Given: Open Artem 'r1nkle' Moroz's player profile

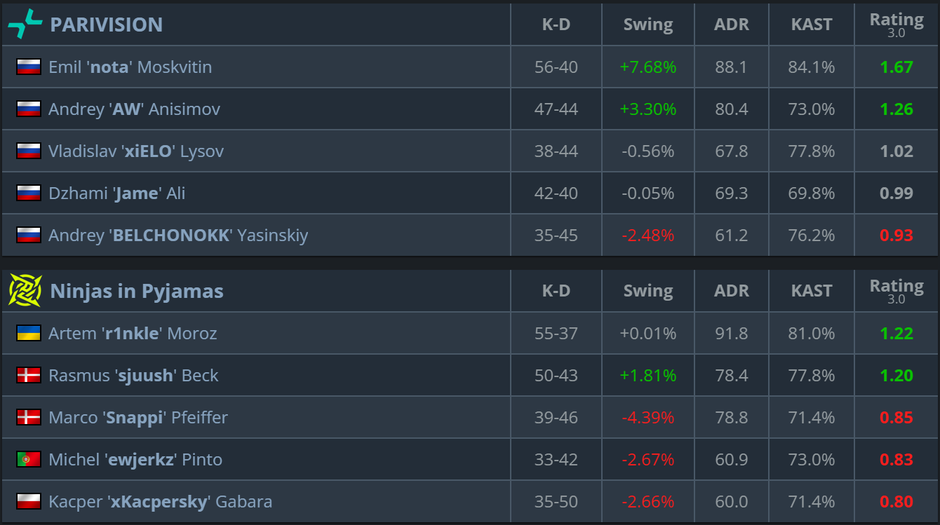Looking at the screenshot, I should pyautogui.click(x=133, y=334).
